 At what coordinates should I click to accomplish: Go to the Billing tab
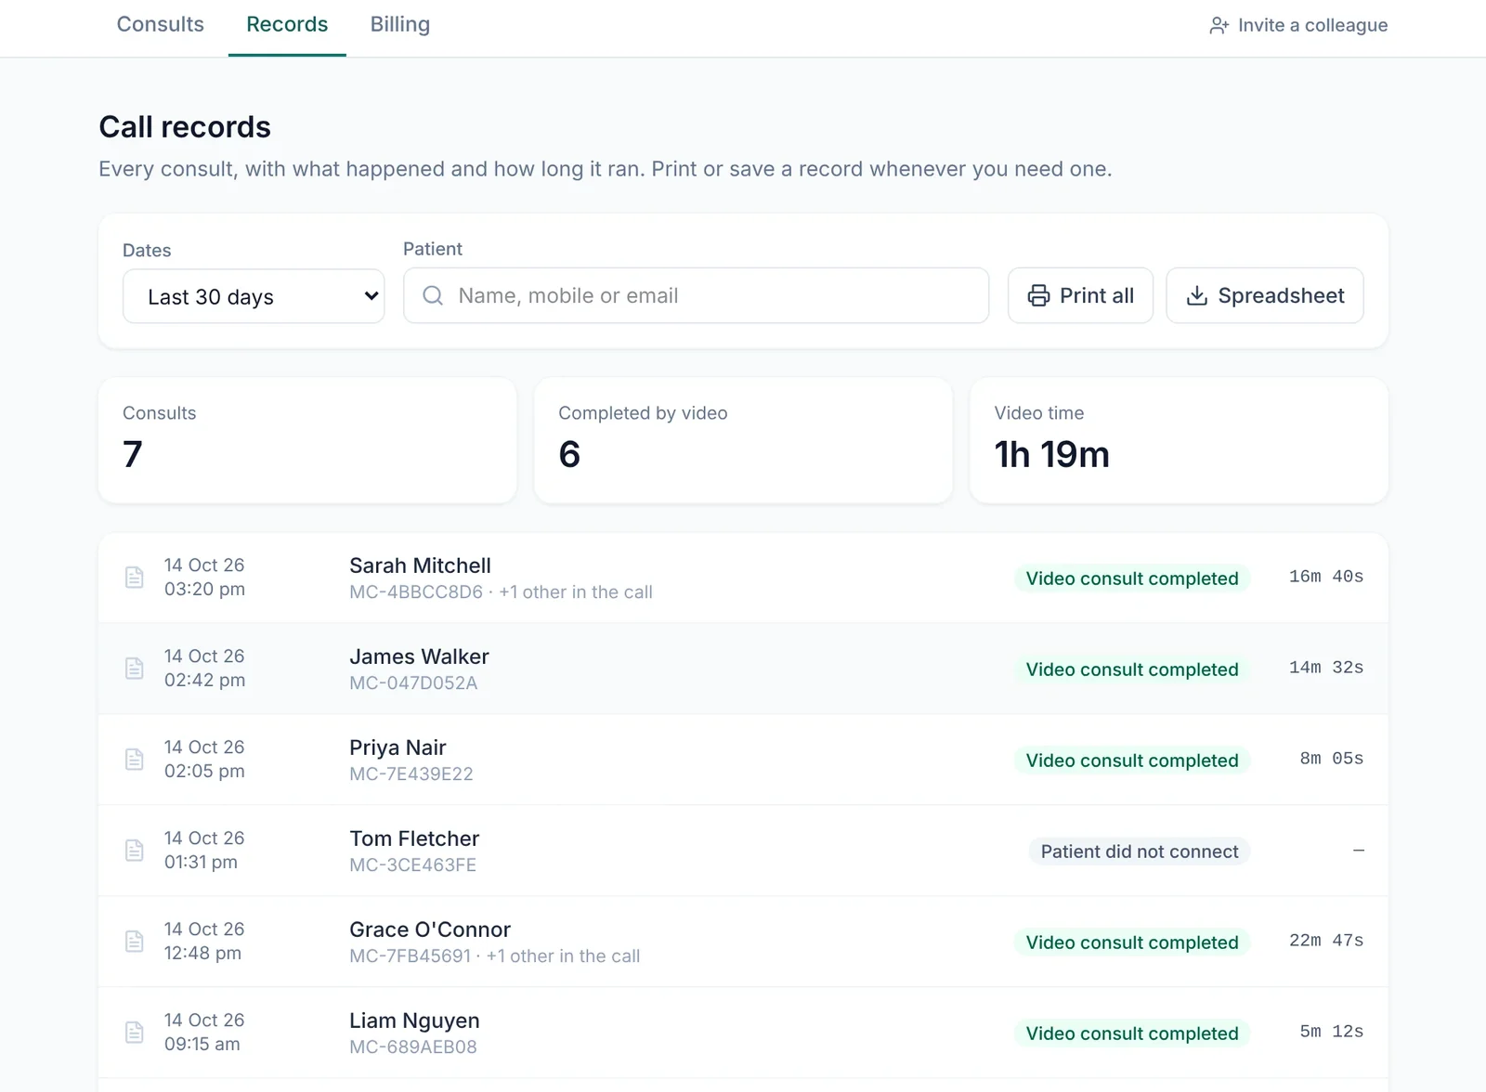[400, 25]
